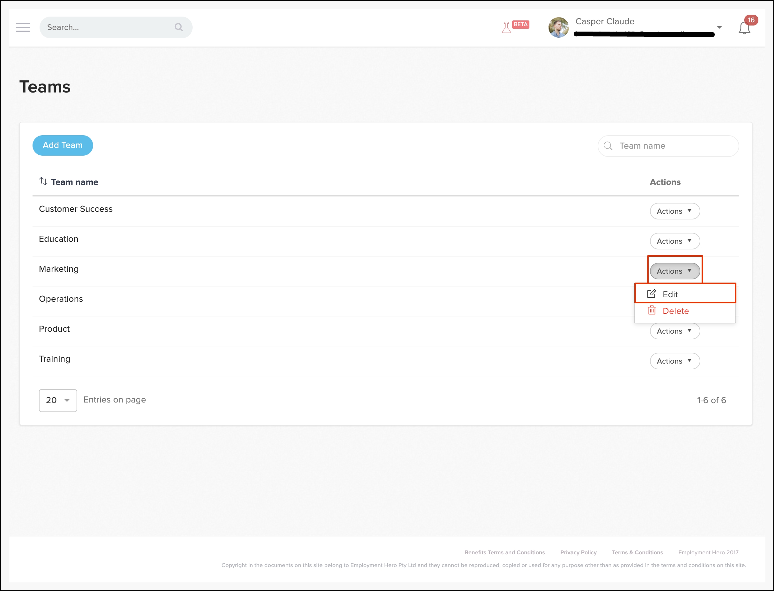Click the sort arrows beside Team name
This screenshot has height=591, width=774.
click(43, 181)
